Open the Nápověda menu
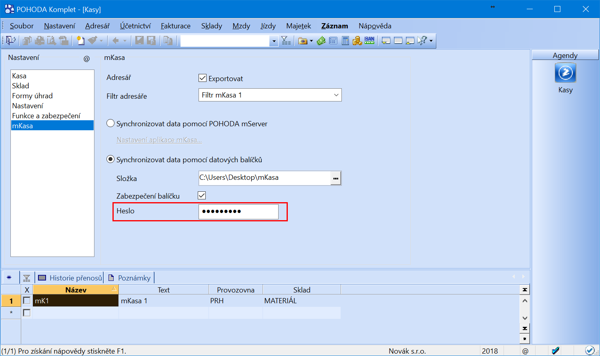Screen dimensions: 600x356 375,26
